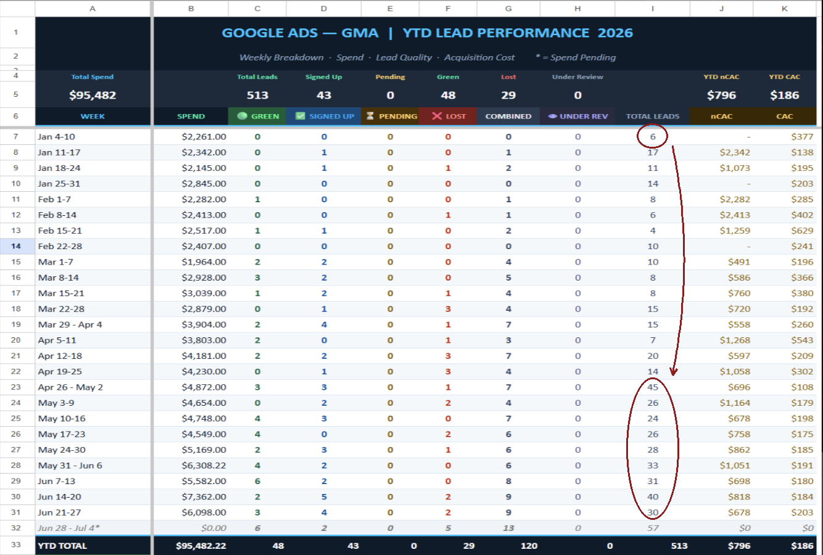The image size is (823, 555).
Task: Click the red X icon in LOST header
Action: 437,116
